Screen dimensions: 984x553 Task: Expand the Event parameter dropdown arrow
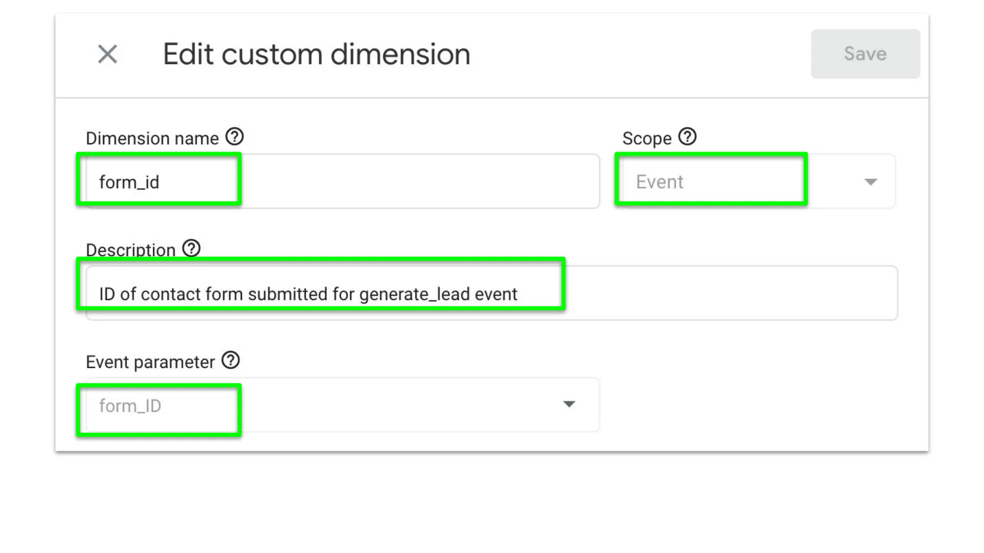(x=569, y=404)
